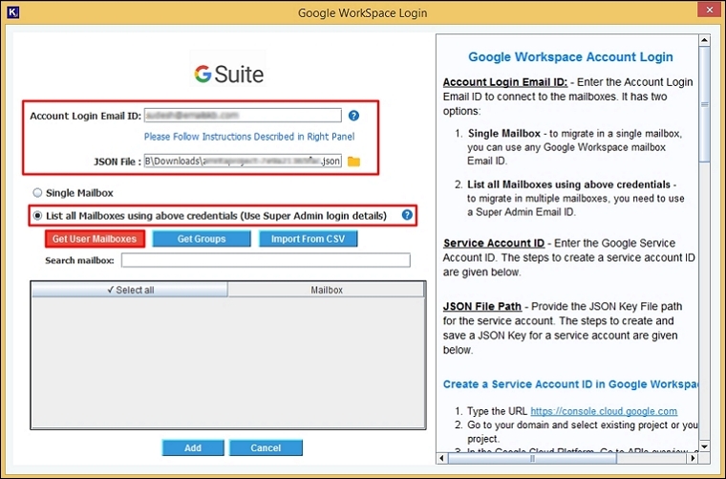Viewport: 726px width, 479px height.
Task: Click the help panel scroll left arrow
Action: [441, 458]
